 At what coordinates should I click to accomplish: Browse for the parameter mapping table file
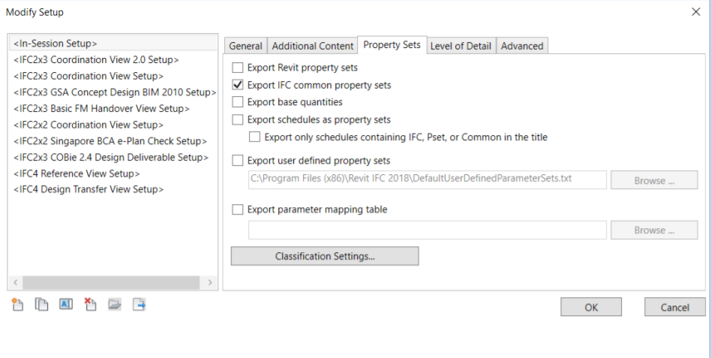[654, 230]
